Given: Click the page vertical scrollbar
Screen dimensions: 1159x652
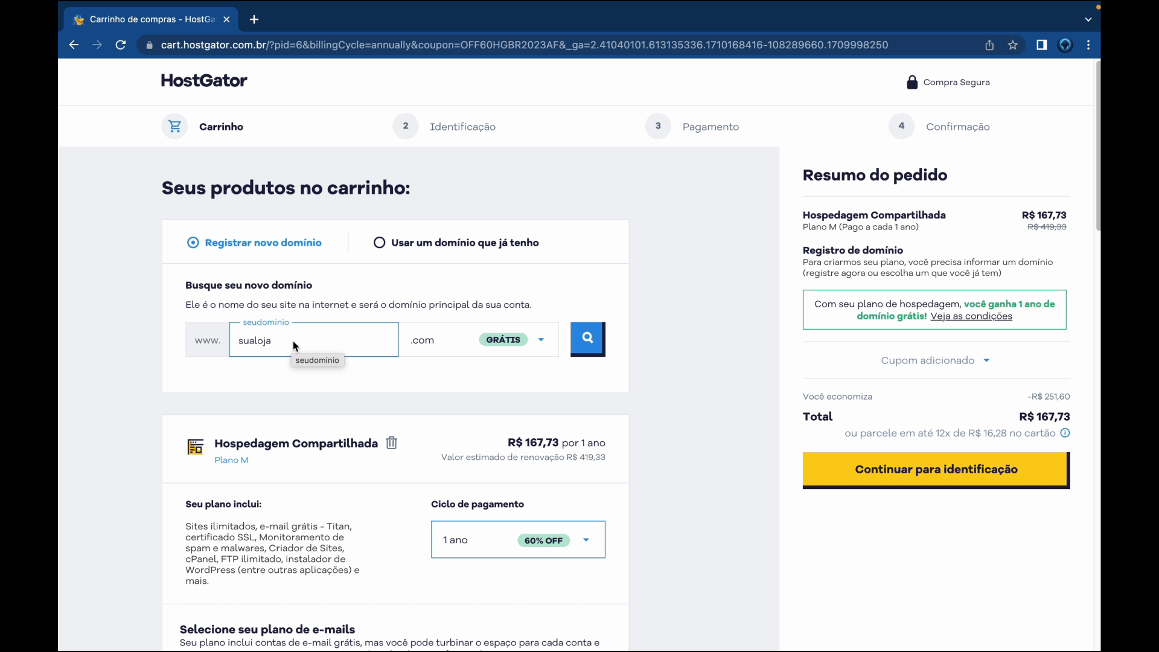Looking at the screenshot, I should click(1097, 145).
